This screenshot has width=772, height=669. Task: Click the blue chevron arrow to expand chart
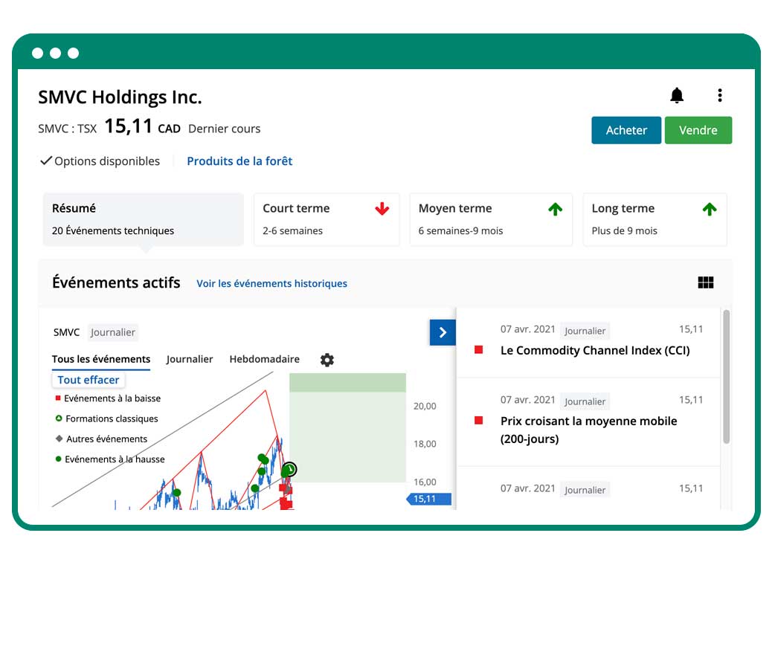coord(443,332)
